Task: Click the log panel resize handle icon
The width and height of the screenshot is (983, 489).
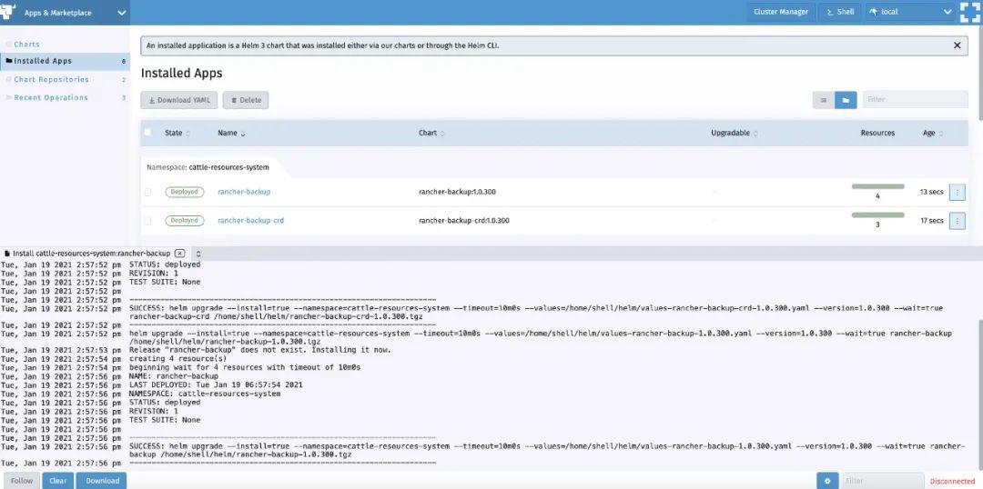Action: pyautogui.click(x=198, y=254)
